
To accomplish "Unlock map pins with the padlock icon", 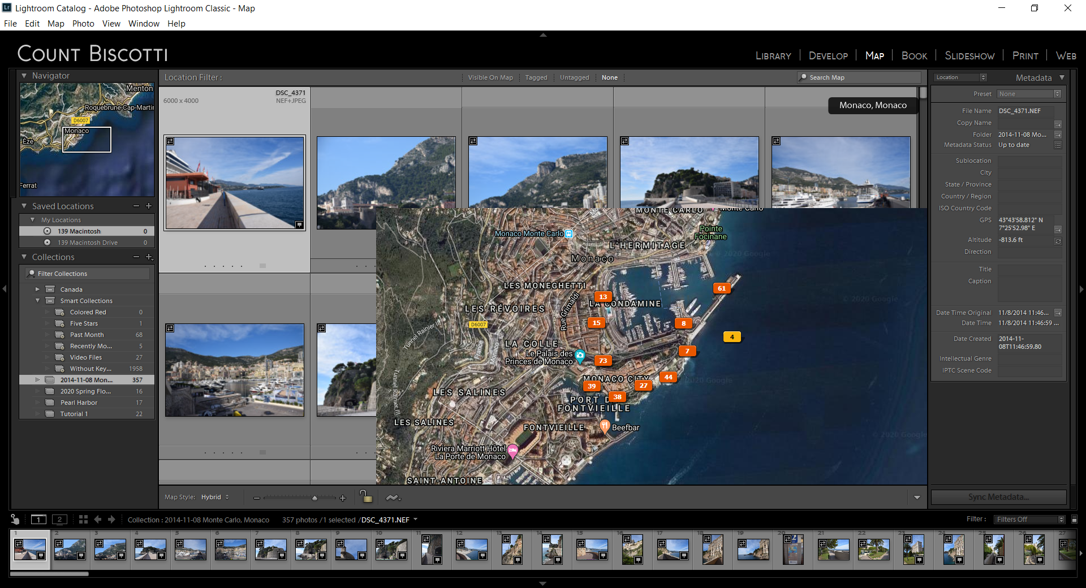I will pyautogui.click(x=366, y=498).
